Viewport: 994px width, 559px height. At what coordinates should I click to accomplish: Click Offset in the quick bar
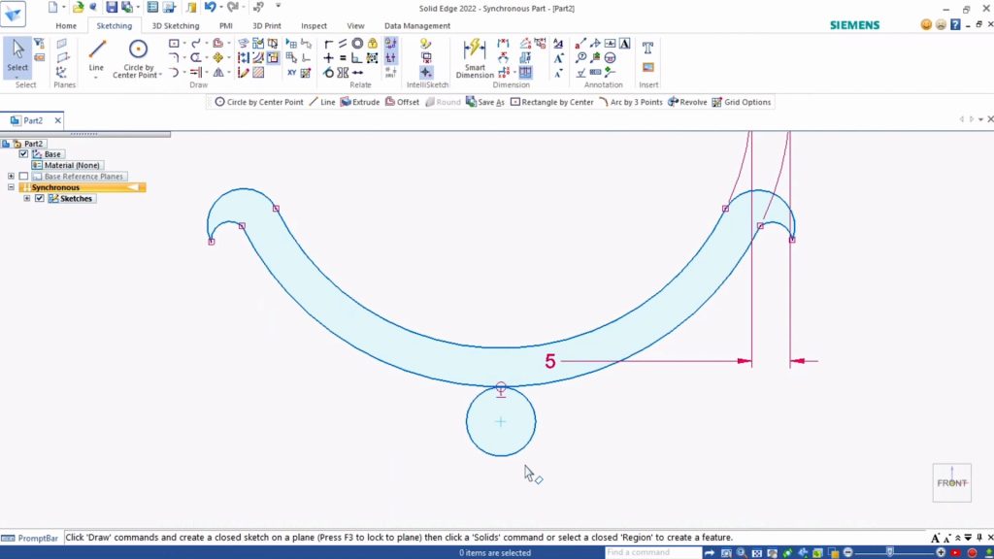pyautogui.click(x=402, y=102)
